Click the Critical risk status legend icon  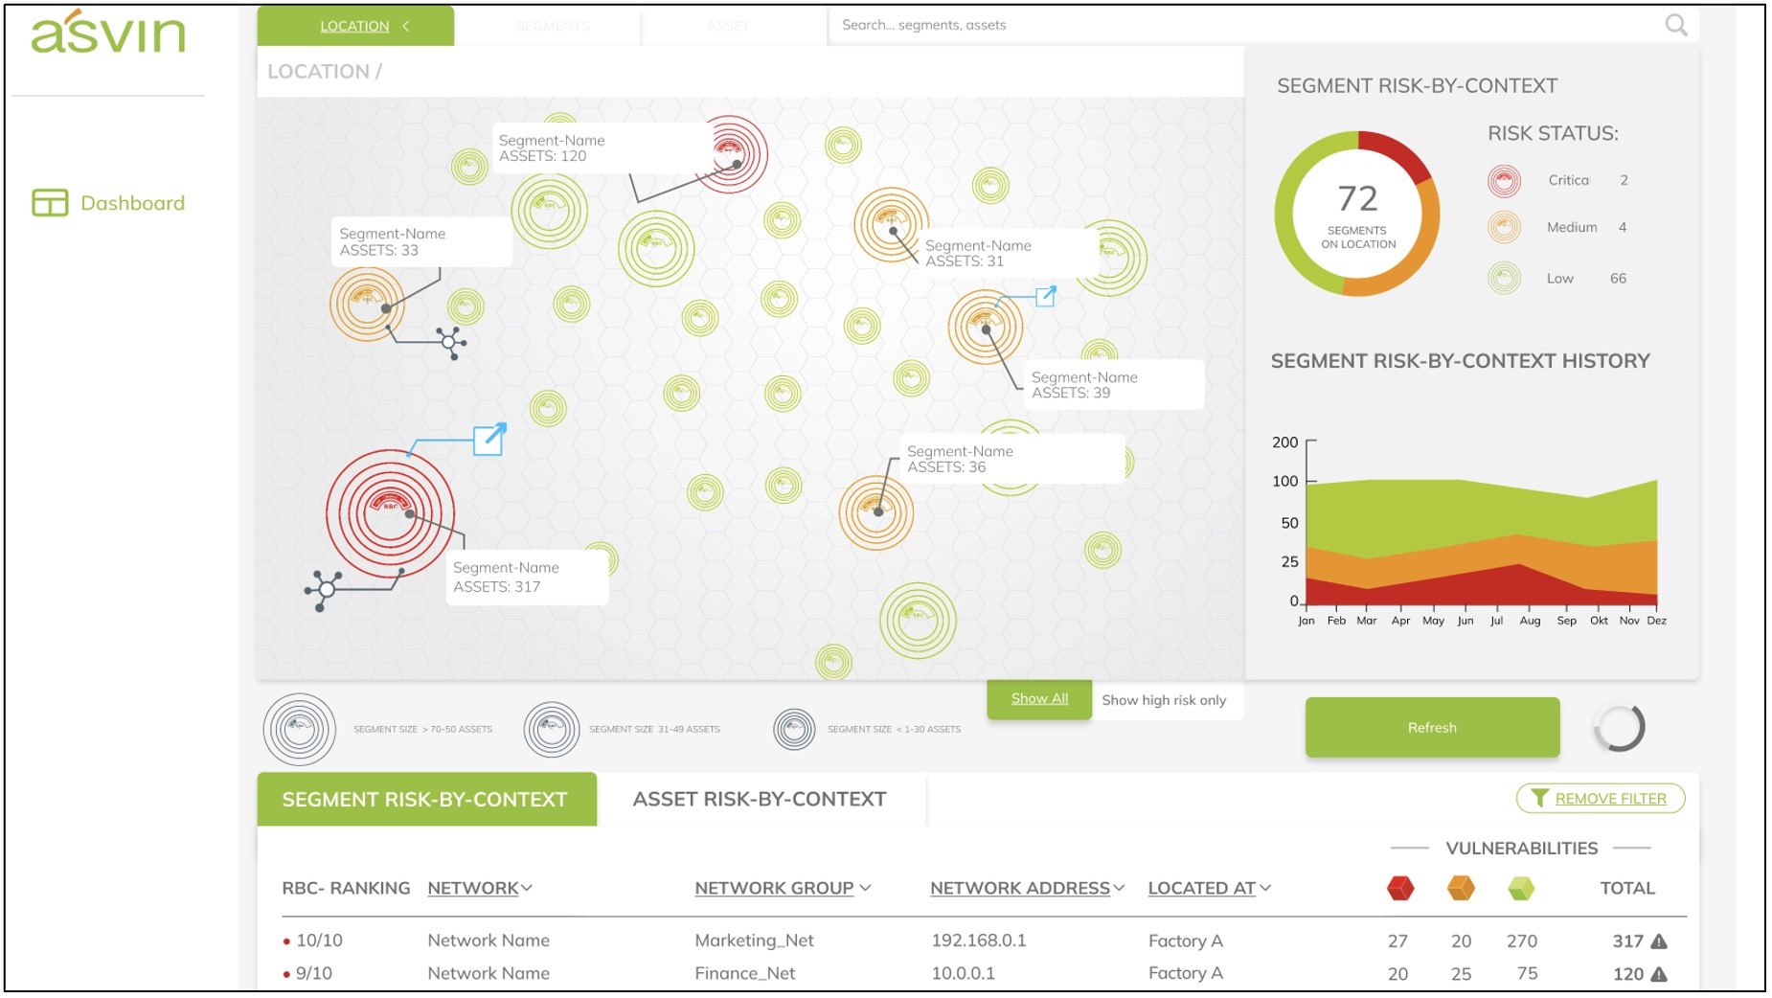(1504, 181)
